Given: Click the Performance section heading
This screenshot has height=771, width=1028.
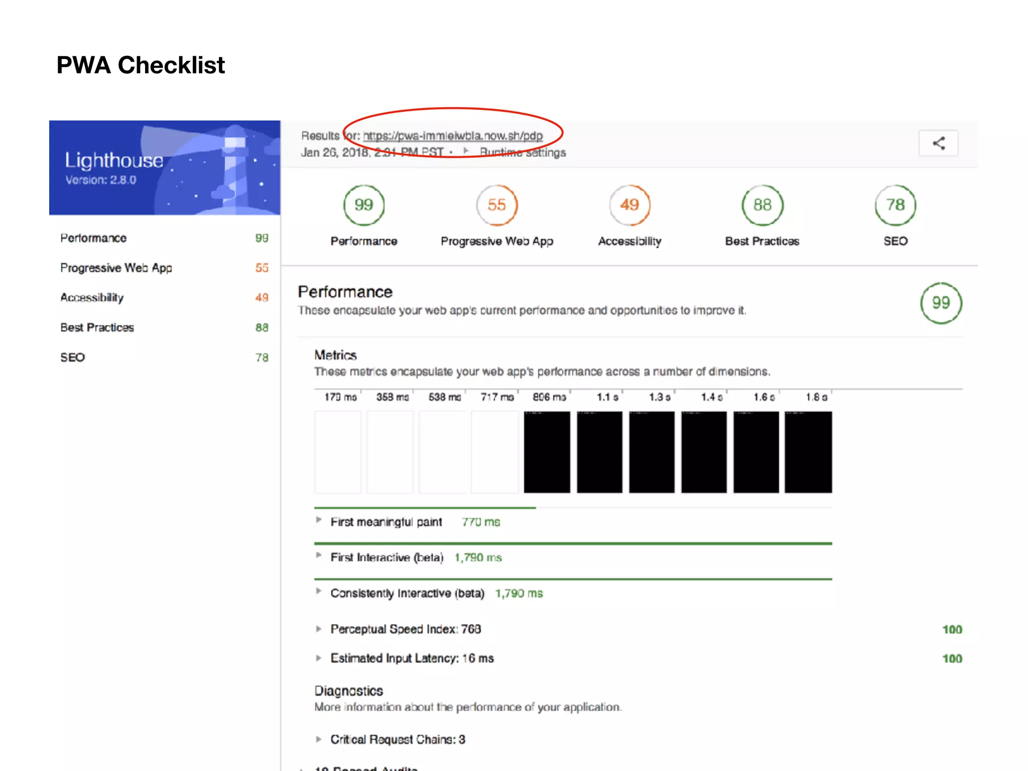Looking at the screenshot, I should [345, 292].
